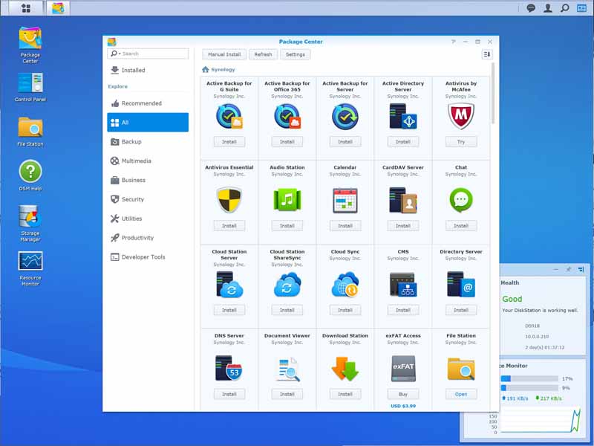Select Security category
Viewport: 594px width, 446px height.
click(148, 199)
